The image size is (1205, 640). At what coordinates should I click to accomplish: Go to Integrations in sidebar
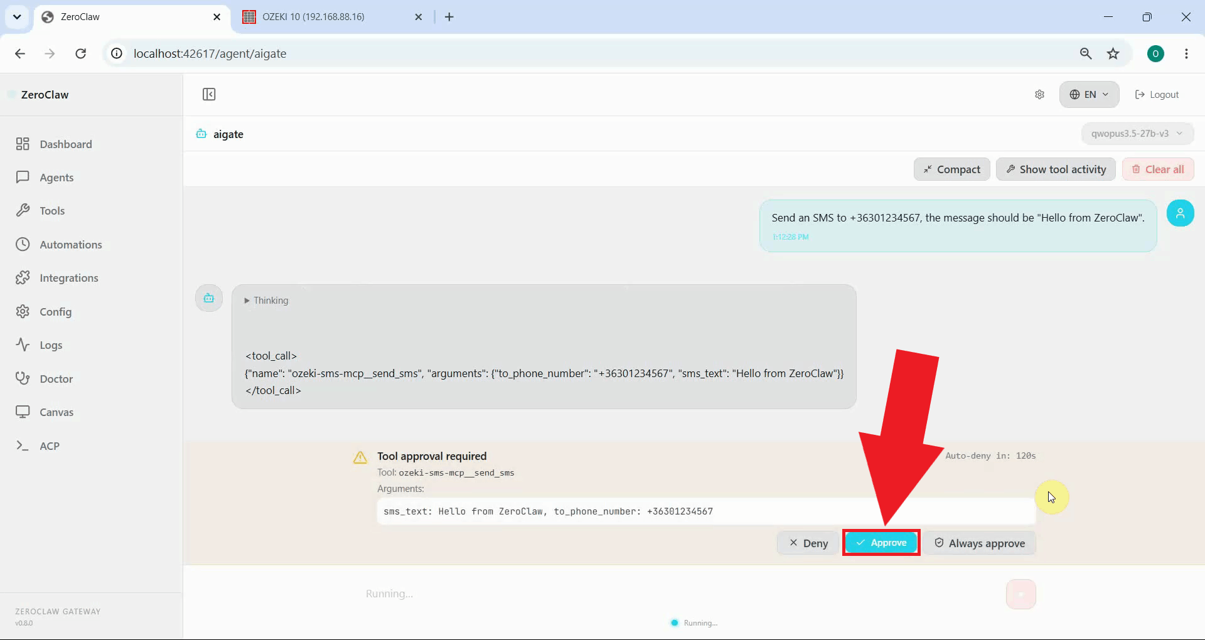pos(69,278)
